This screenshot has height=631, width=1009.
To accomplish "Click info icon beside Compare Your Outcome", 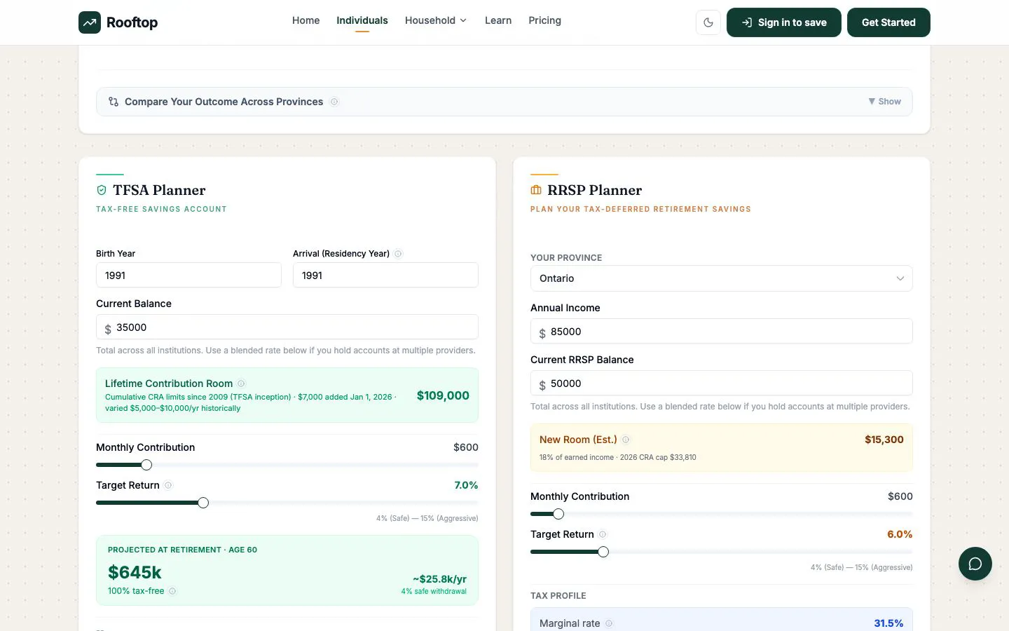I will click(x=334, y=102).
